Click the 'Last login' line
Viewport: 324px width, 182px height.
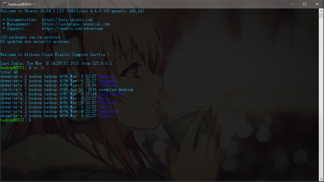click(x=56, y=63)
